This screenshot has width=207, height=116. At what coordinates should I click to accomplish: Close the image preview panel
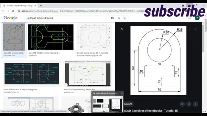click(122, 29)
